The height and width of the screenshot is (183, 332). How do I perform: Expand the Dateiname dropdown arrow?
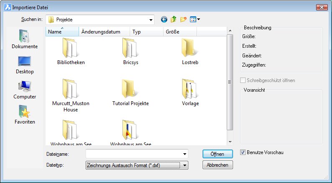tap(185, 154)
